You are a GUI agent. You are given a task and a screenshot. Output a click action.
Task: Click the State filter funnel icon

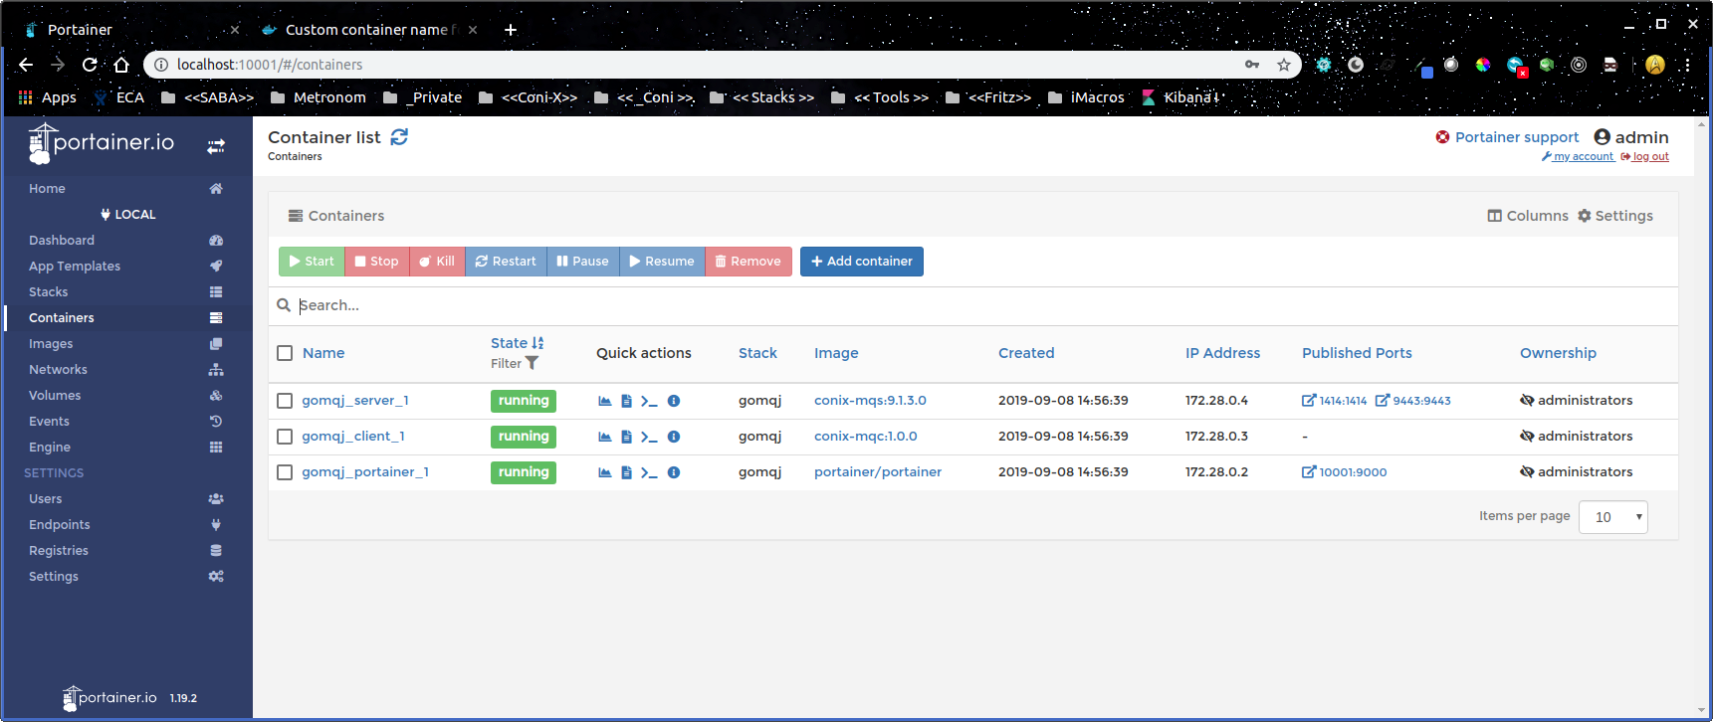click(x=532, y=363)
